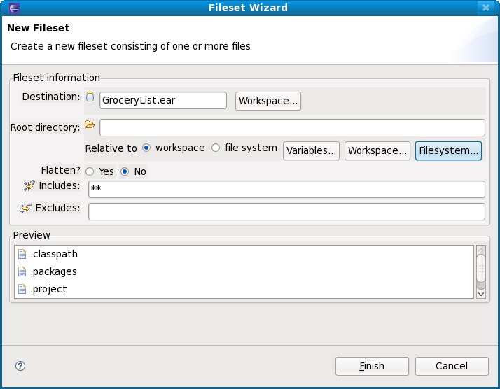Browse with the Filesystem... button
500x389 pixels.
point(448,150)
